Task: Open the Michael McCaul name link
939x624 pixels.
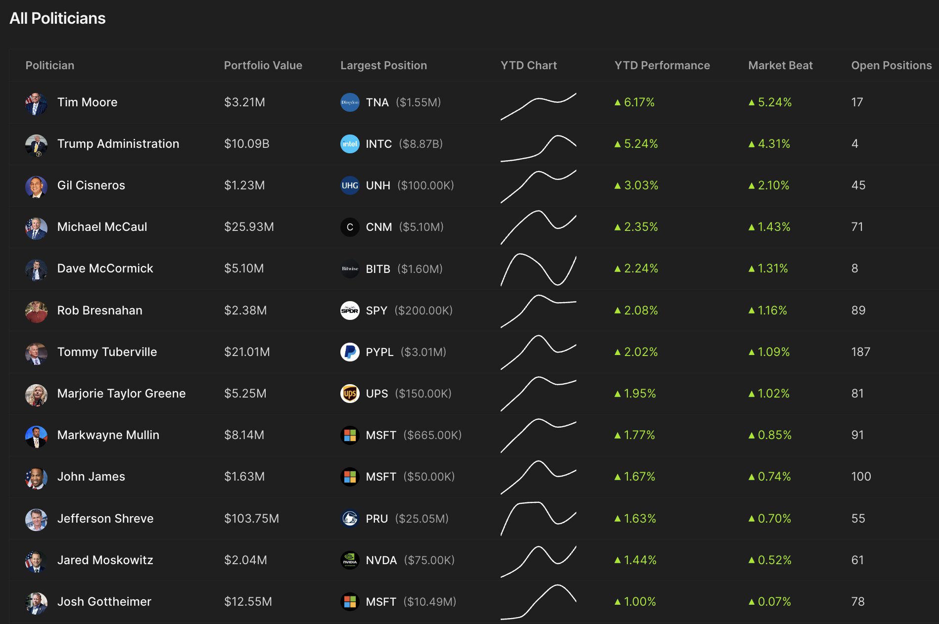Action: [102, 227]
